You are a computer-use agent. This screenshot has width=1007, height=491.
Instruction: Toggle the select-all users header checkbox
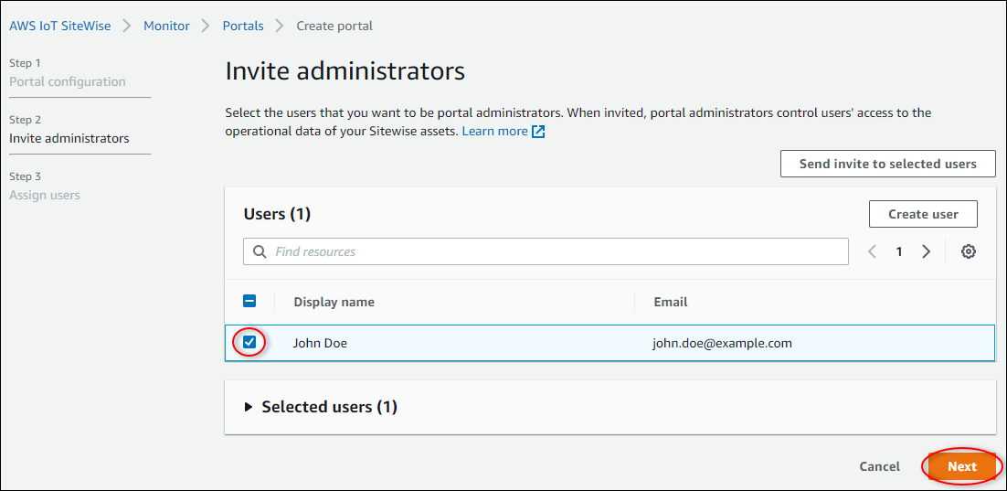click(249, 301)
